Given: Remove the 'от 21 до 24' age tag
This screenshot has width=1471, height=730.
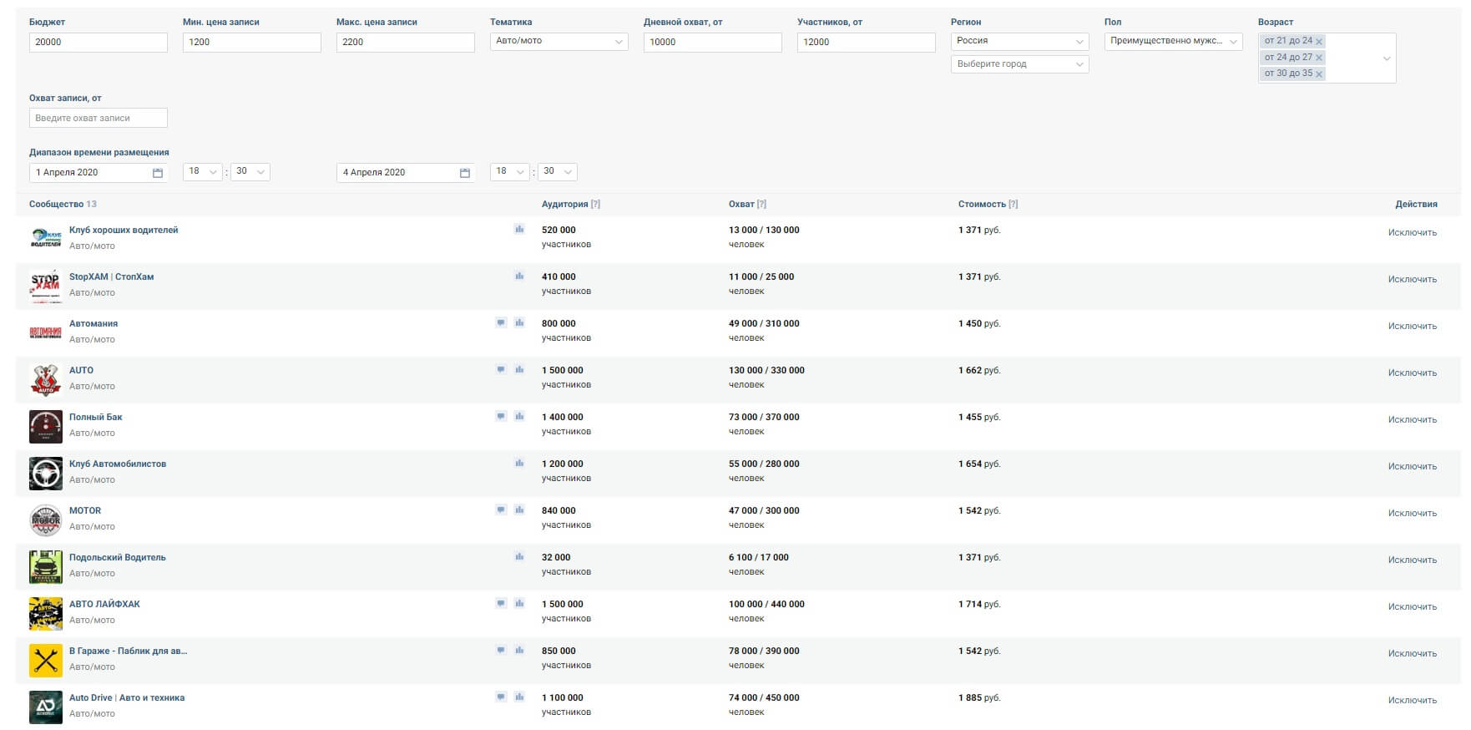Looking at the screenshot, I should 1319,42.
